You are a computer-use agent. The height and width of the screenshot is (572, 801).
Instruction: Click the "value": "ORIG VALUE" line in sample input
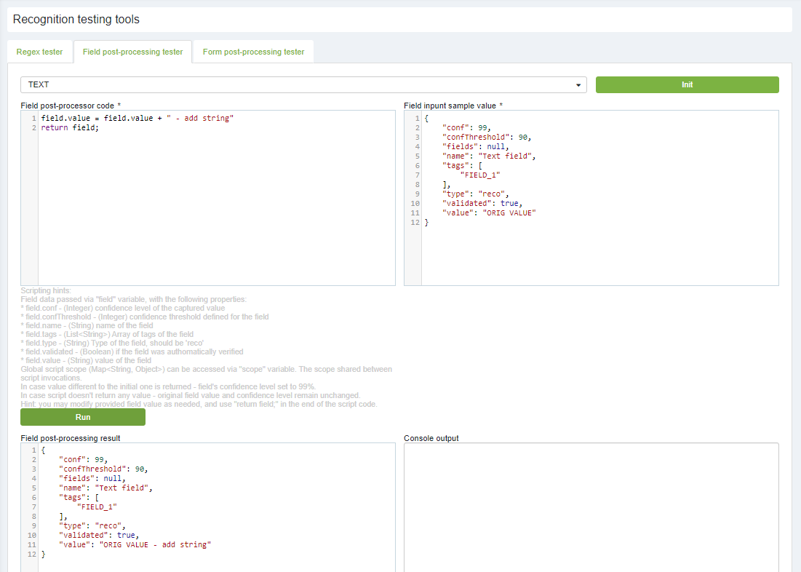pyautogui.click(x=489, y=213)
